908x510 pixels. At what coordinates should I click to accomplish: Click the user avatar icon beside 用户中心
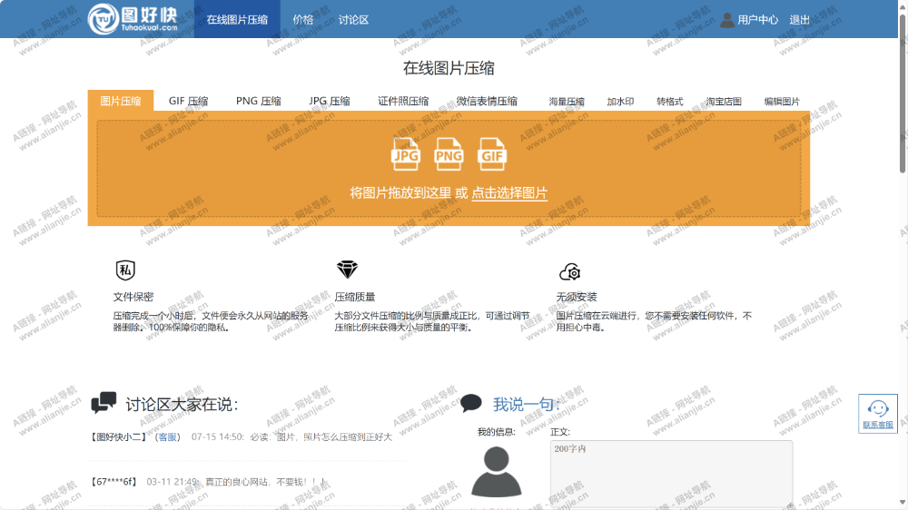[x=726, y=19]
